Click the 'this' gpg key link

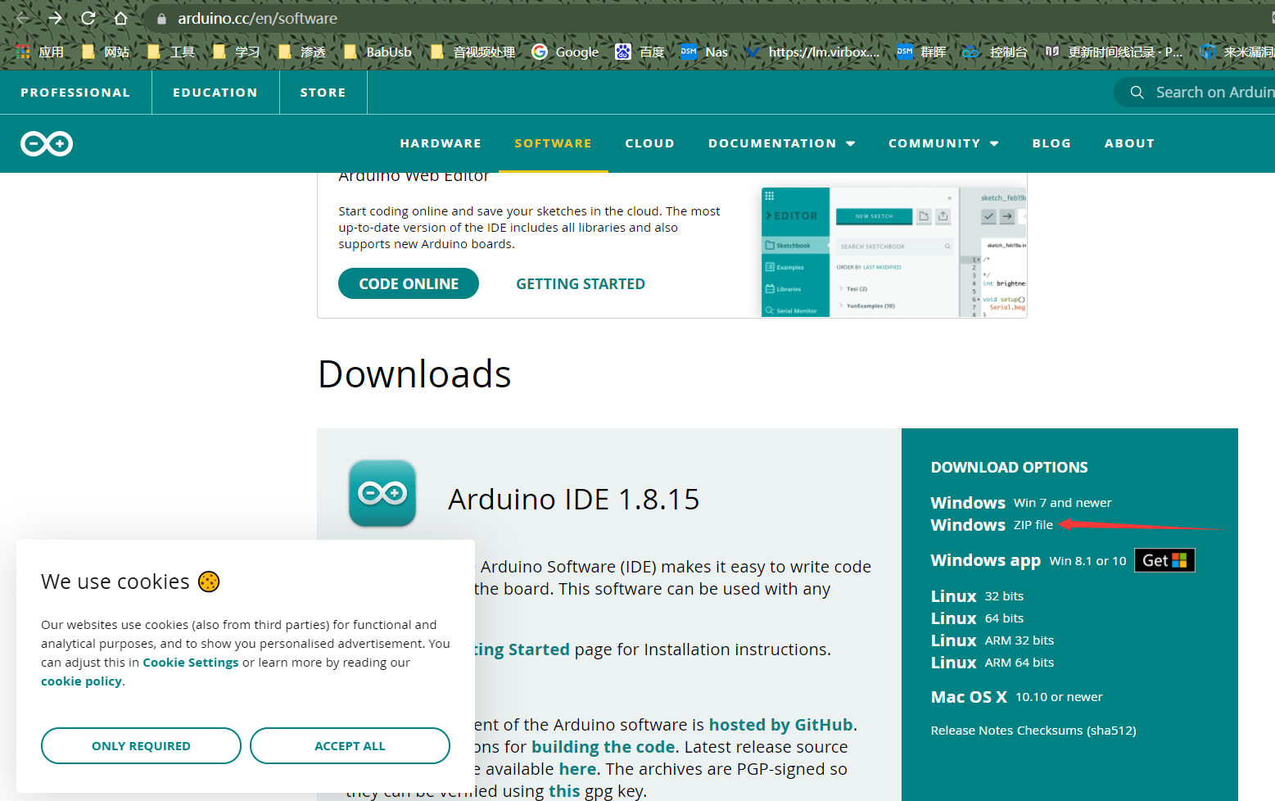(x=564, y=791)
